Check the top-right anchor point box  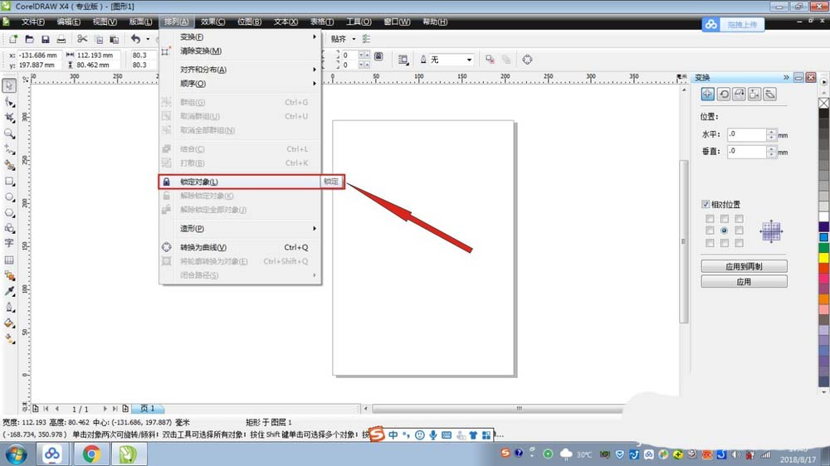[739, 219]
